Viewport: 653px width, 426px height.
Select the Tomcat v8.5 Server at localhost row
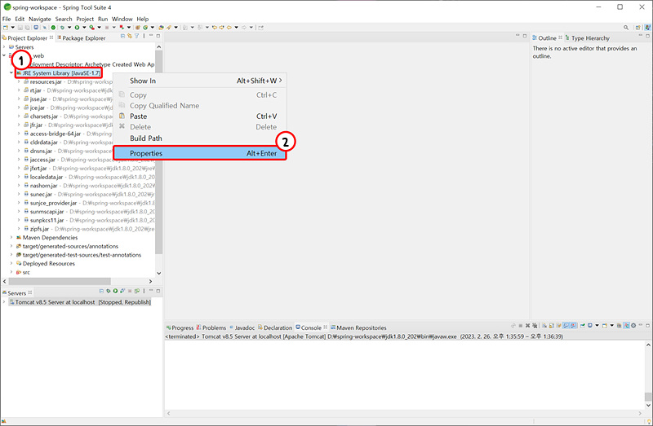tap(80, 302)
